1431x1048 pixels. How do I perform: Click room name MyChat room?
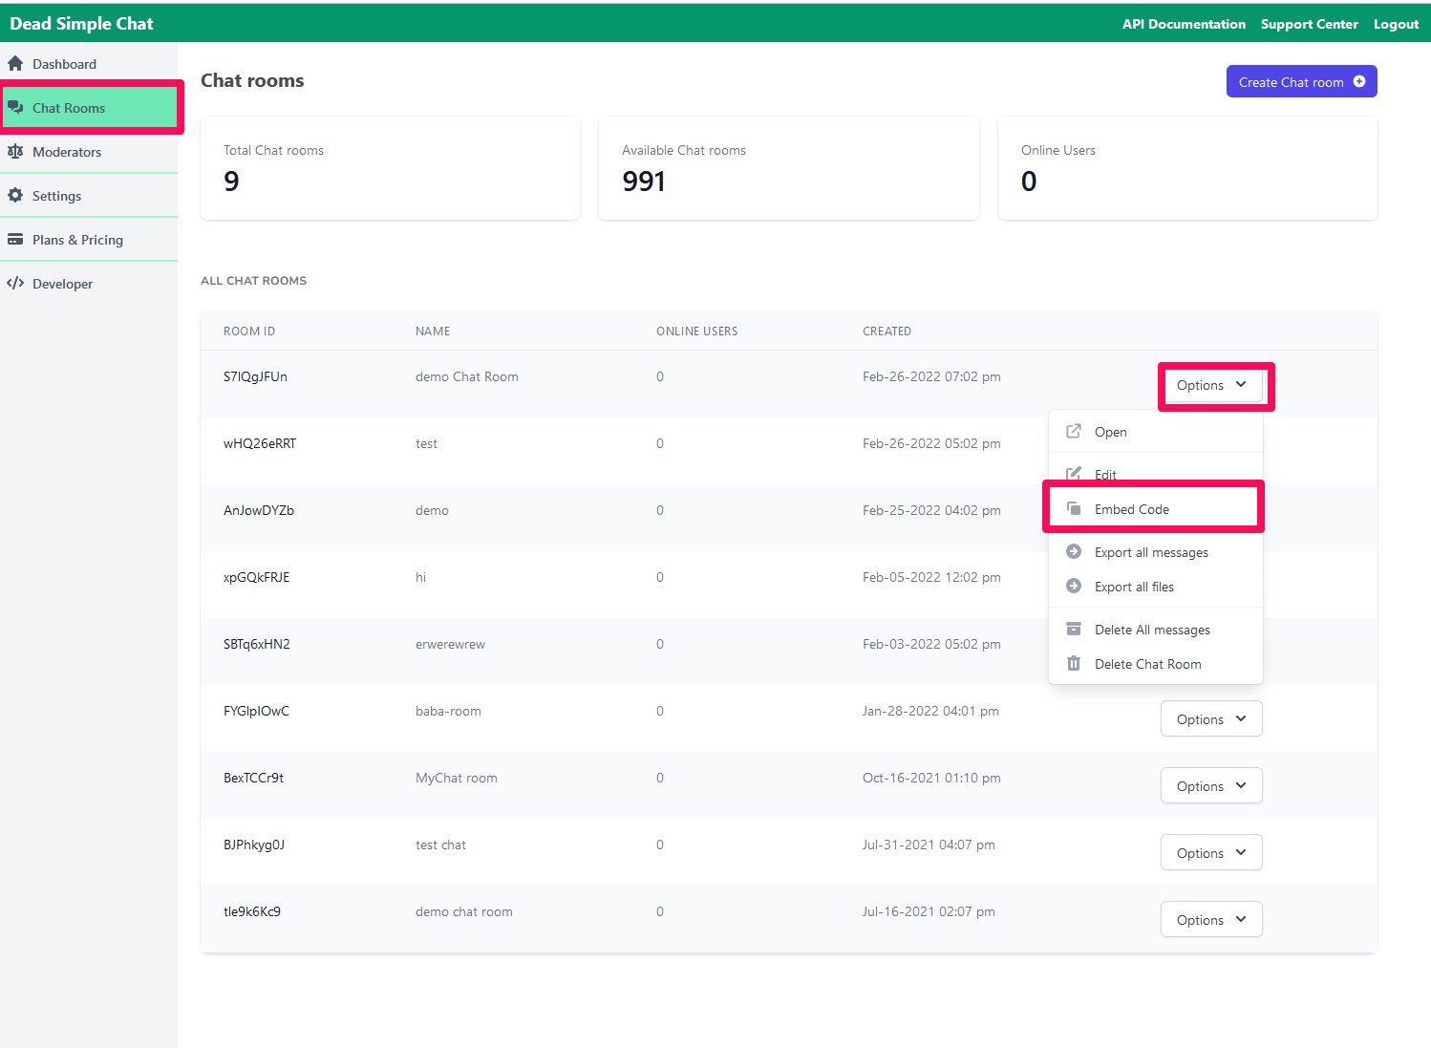[x=457, y=778]
